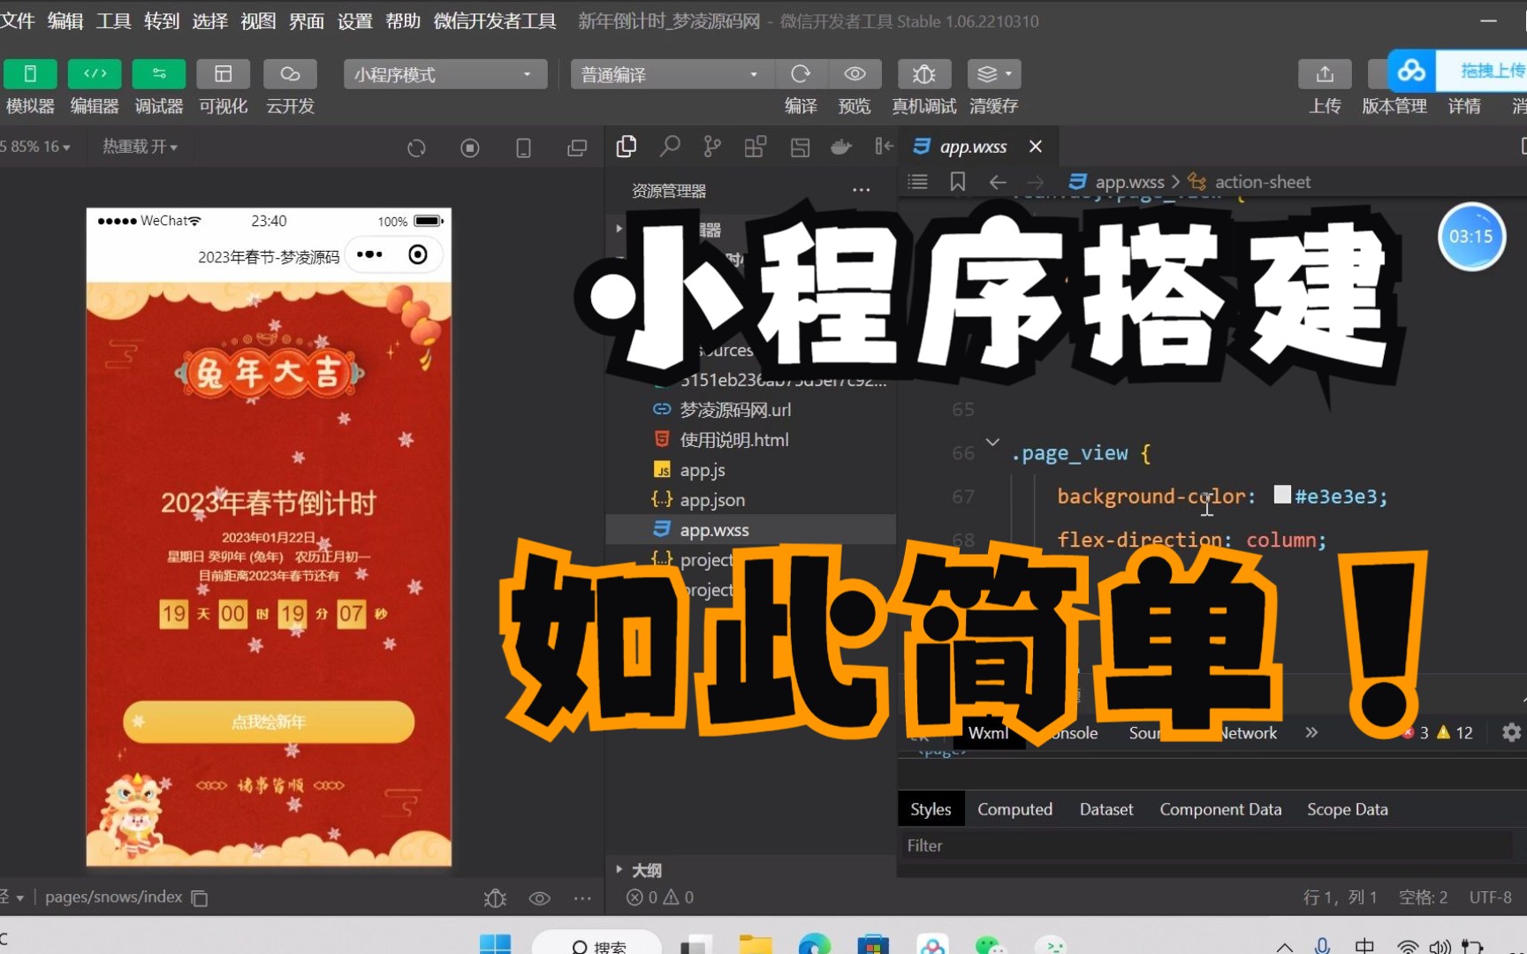This screenshot has width=1527, height=954.
Task: Open 梦凌源码网.url file
Action: pos(735,410)
